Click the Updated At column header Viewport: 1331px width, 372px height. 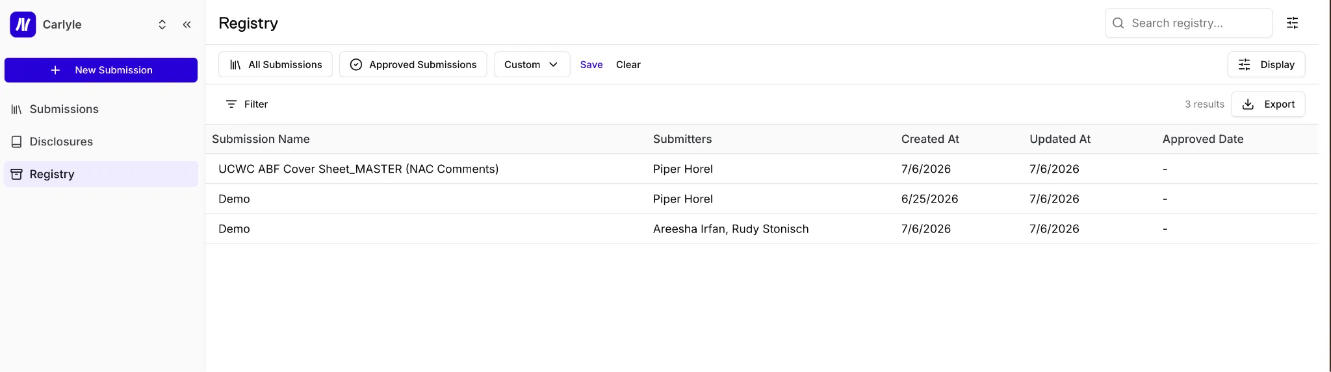click(1060, 139)
